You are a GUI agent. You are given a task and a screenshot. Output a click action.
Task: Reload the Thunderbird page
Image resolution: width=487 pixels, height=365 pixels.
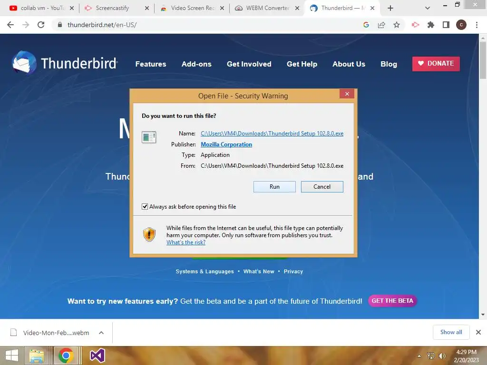coord(41,25)
